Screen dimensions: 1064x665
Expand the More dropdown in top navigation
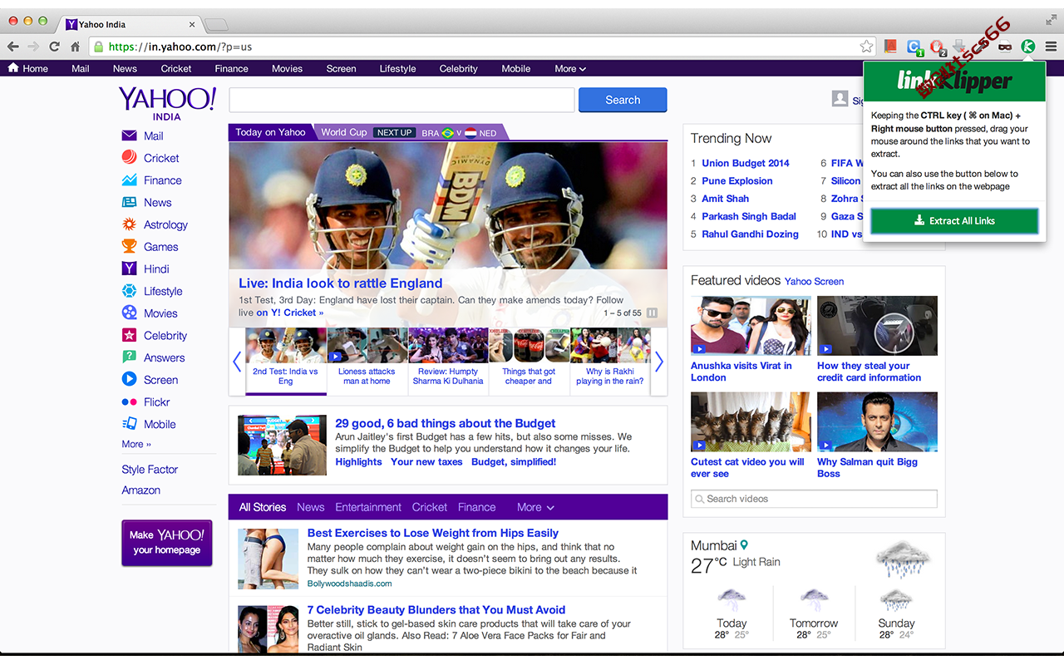coord(570,69)
